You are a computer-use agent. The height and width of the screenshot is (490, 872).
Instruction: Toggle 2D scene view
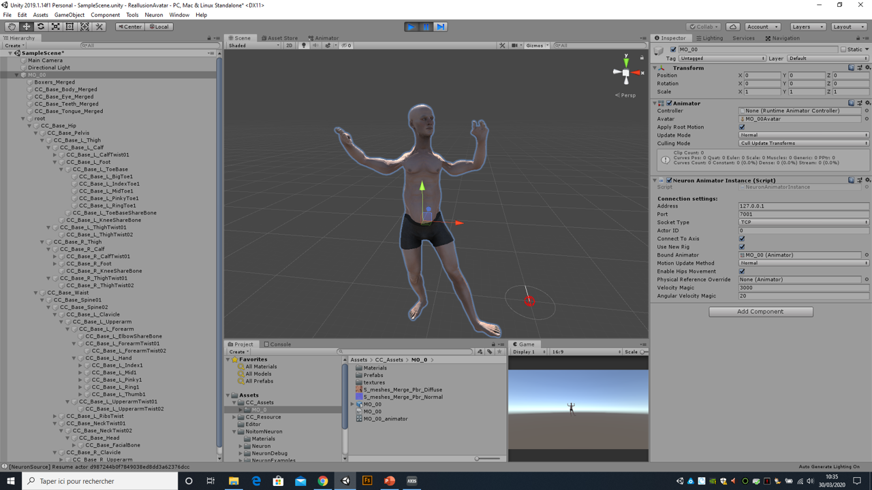coord(290,46)
